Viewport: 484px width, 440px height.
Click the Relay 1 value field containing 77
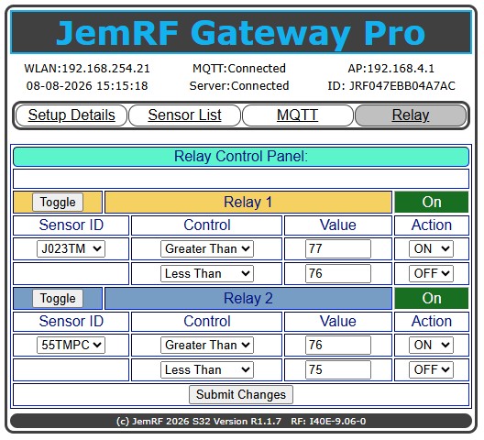point(338,248)
